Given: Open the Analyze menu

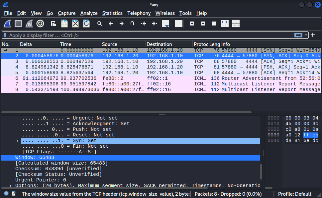Looking at the screenshot, I should coord(89,13).
